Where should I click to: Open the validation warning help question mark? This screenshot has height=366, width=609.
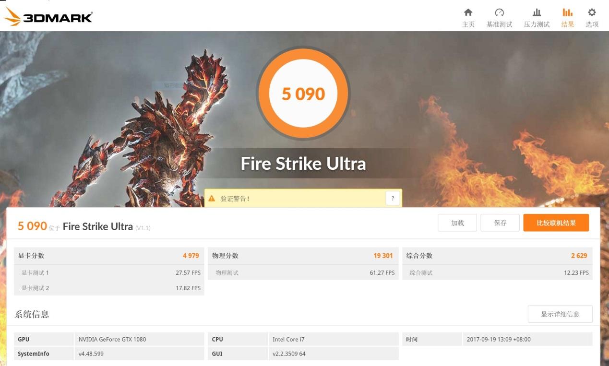[x=393, y=198]
